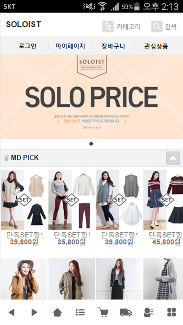Go forward with right arrow icon
This screenshot has width=183, height=325.
[x=34, y=312]
